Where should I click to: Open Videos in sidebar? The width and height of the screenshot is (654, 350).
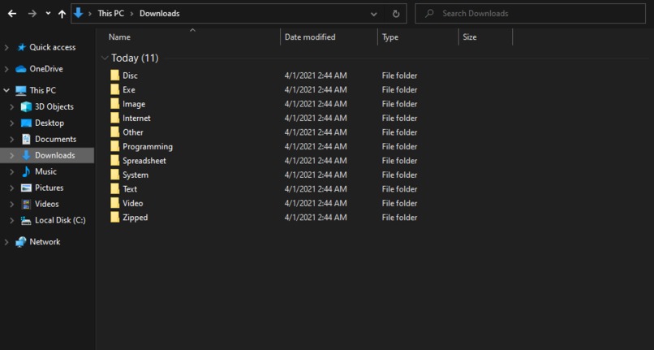pyautogui.click(x=47, y=205)
